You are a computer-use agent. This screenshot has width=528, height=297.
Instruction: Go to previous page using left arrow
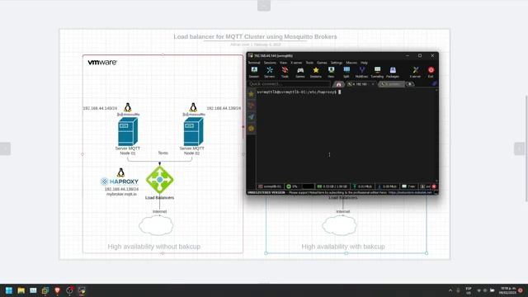click(5, 148)
